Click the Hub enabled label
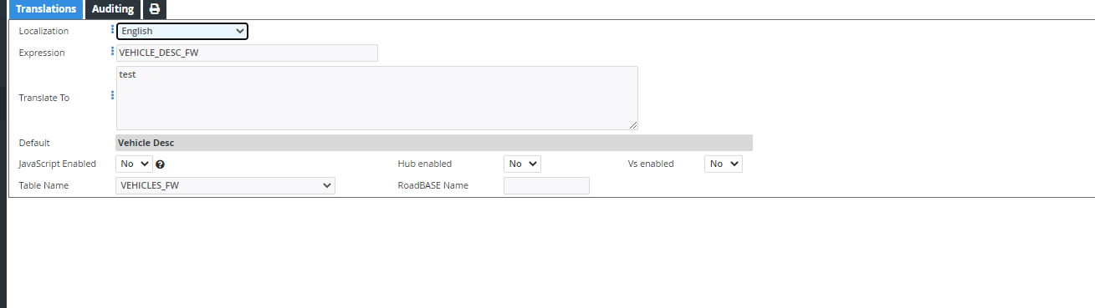The image size is (1095, 308). tap(425, 164)
